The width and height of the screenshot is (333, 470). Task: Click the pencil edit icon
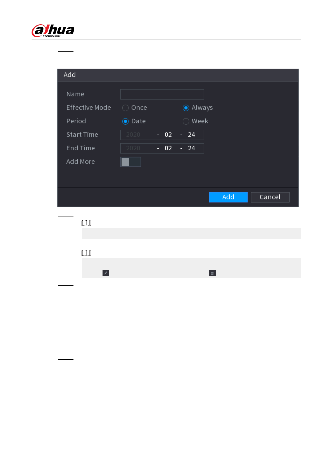(x=106, y=273)
